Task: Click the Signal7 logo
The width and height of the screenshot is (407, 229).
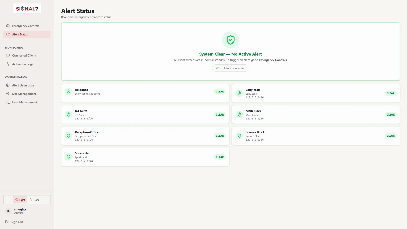Action: coord(27,9)
